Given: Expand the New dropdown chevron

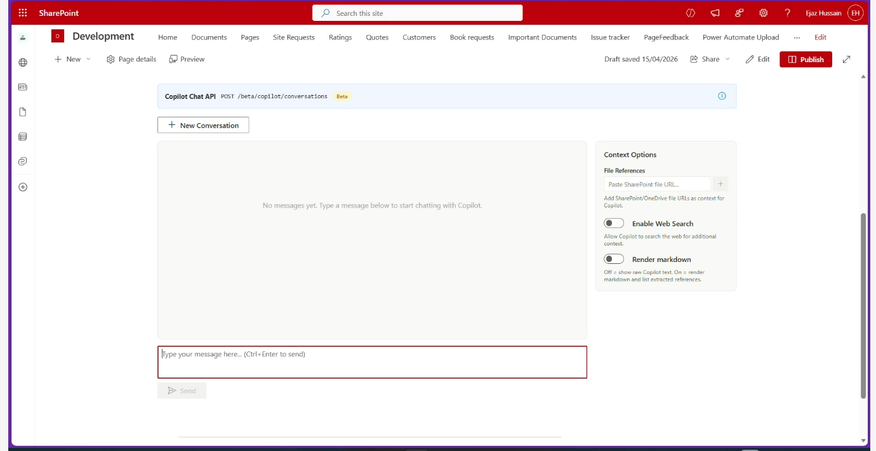Looking at the screenshot, I should (x=88, y=59).
